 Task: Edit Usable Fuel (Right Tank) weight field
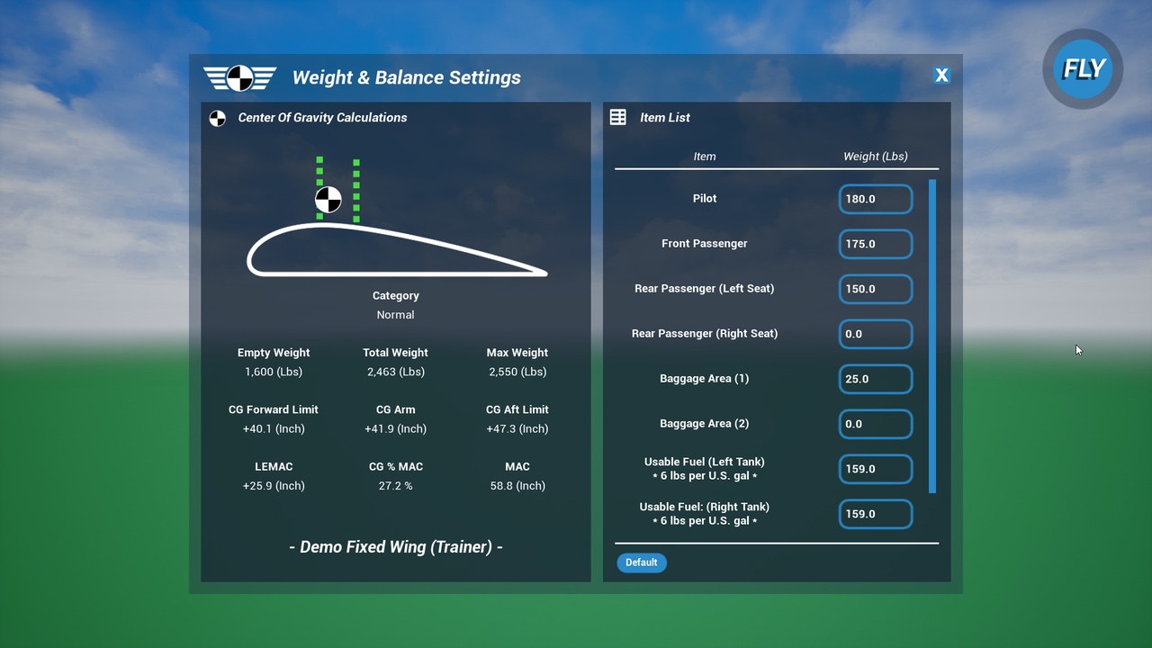point(876,514)
